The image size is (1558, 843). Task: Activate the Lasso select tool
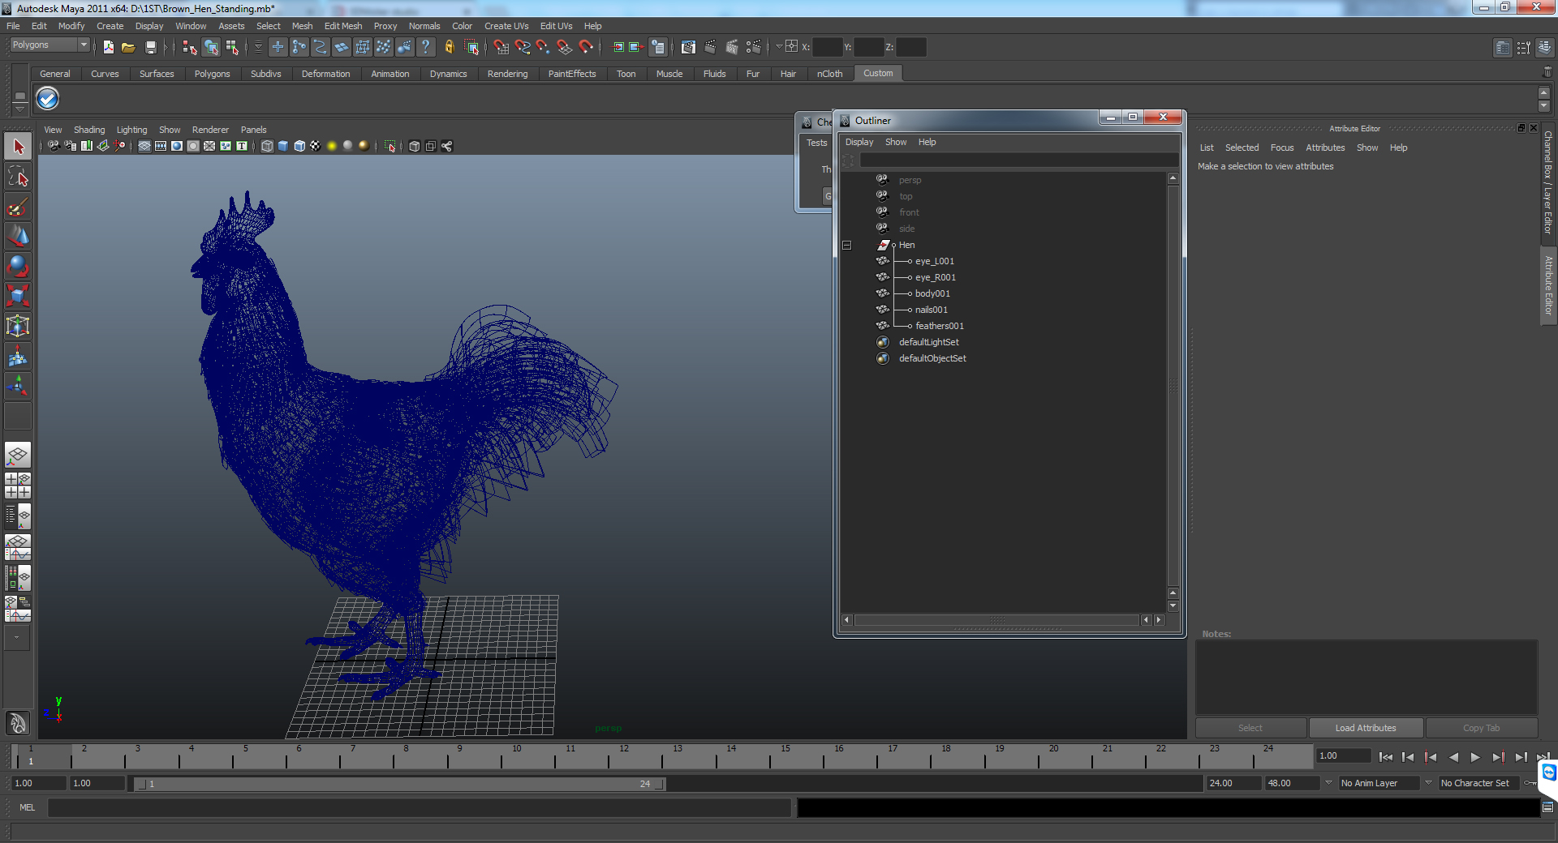(18, 177)
